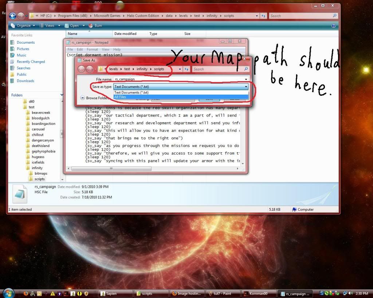
Task: Open Documents in Favorite Links
Action: (26, 42)
